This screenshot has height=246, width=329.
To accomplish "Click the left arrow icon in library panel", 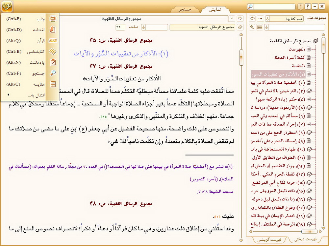I will [253, 19].
